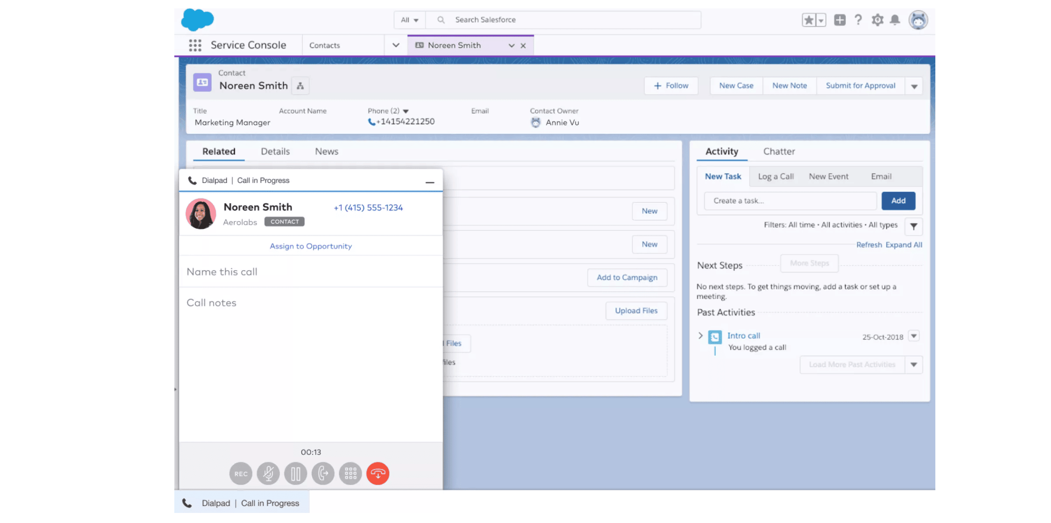Select the Activity tab
Image resolution: width=1051 pixels, height=523 pixels.
coord(722,151)
